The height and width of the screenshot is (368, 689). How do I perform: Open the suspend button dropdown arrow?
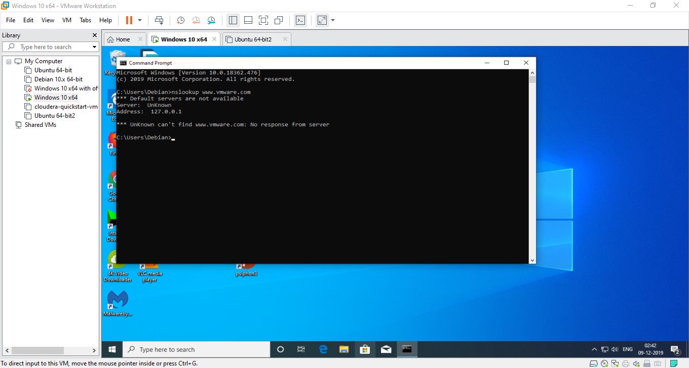point(140,20)
